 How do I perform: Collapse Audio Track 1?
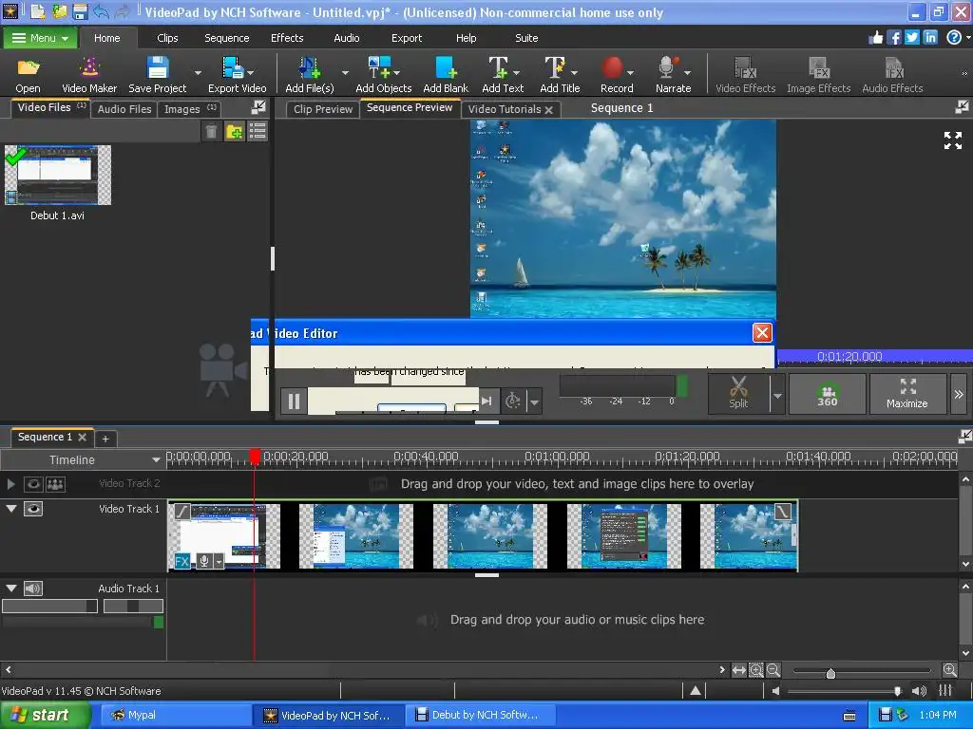(11, 588)
